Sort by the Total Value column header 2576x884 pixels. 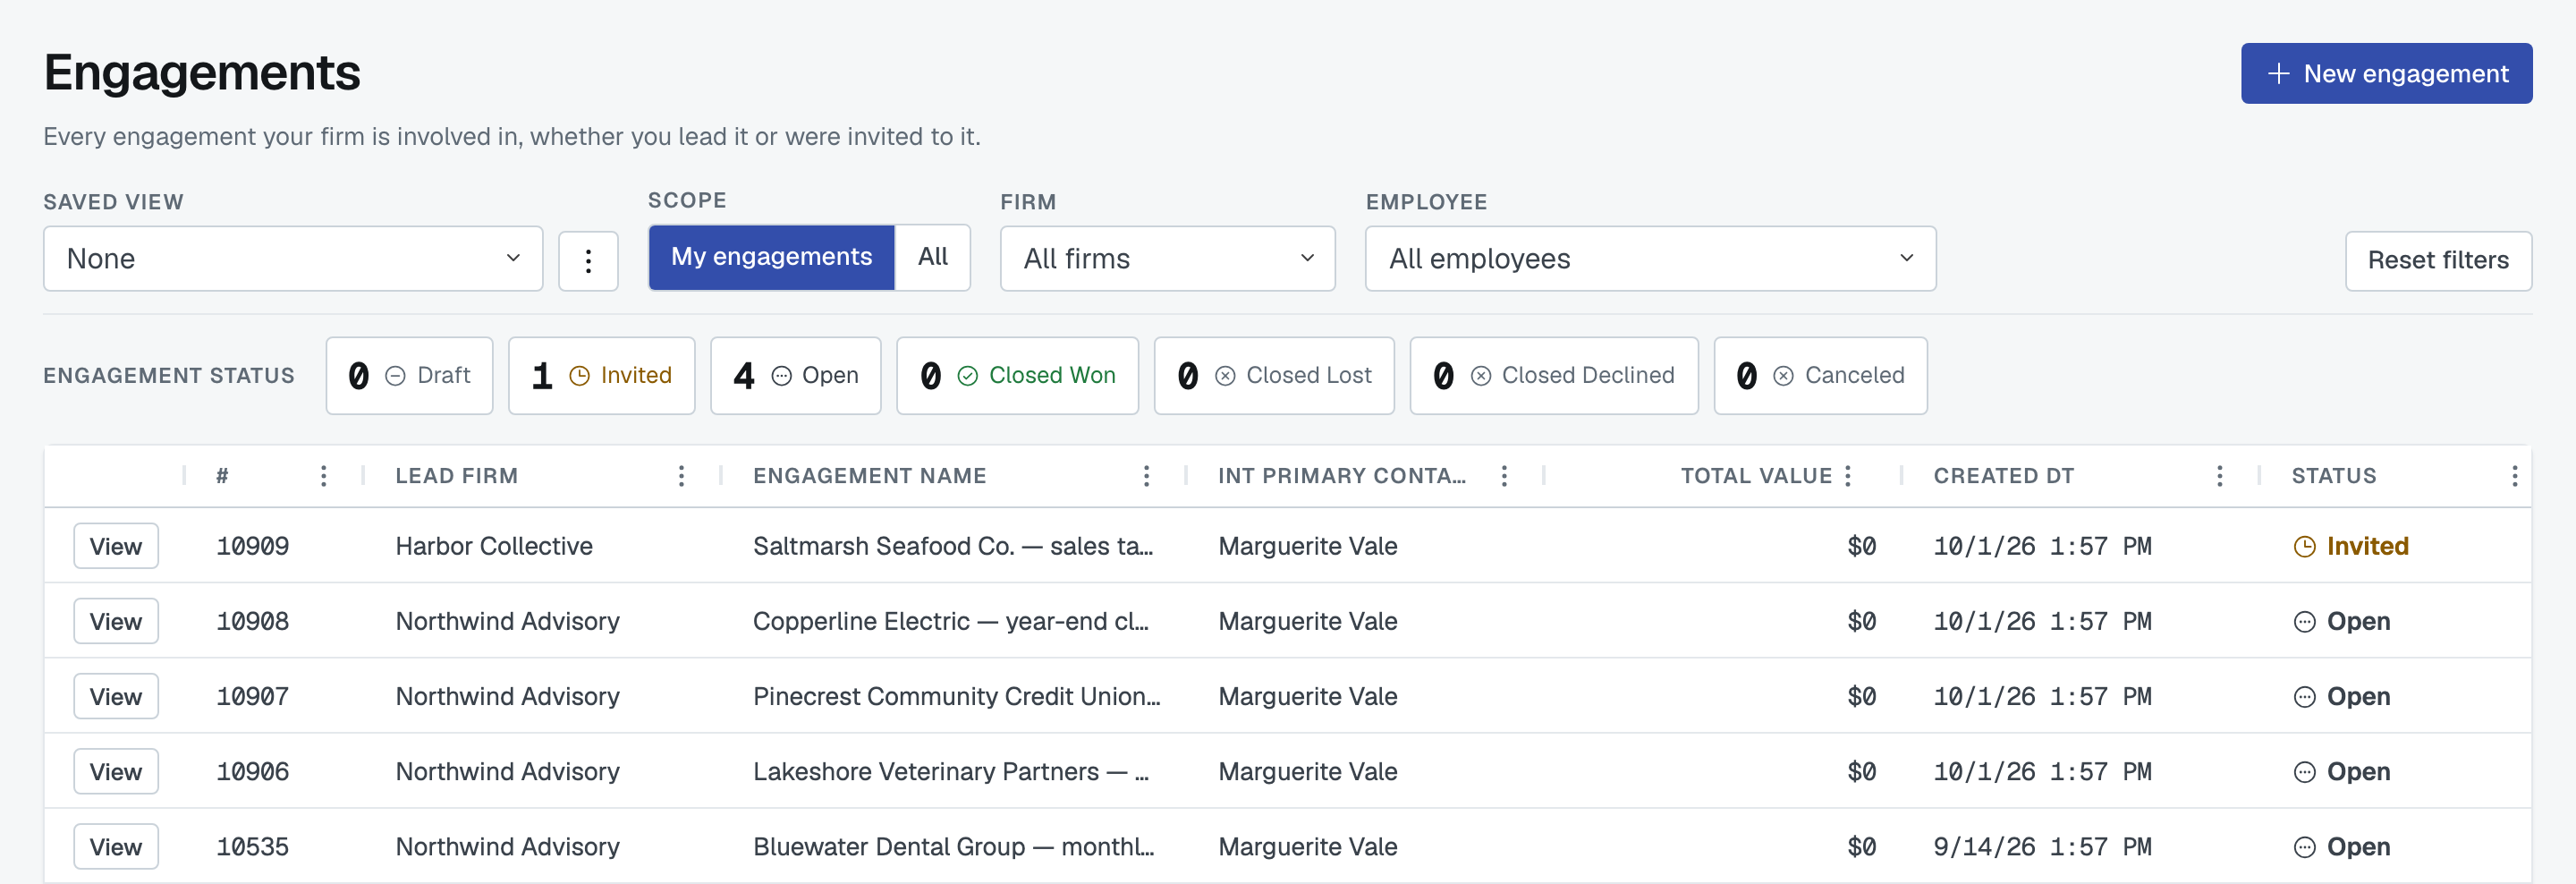pos(1756,476)
